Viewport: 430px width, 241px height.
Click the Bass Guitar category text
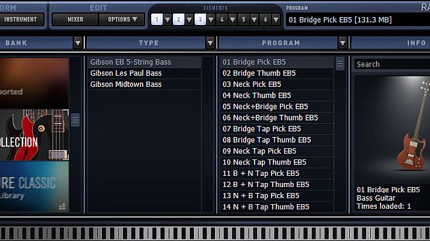(x=375, y=198)
